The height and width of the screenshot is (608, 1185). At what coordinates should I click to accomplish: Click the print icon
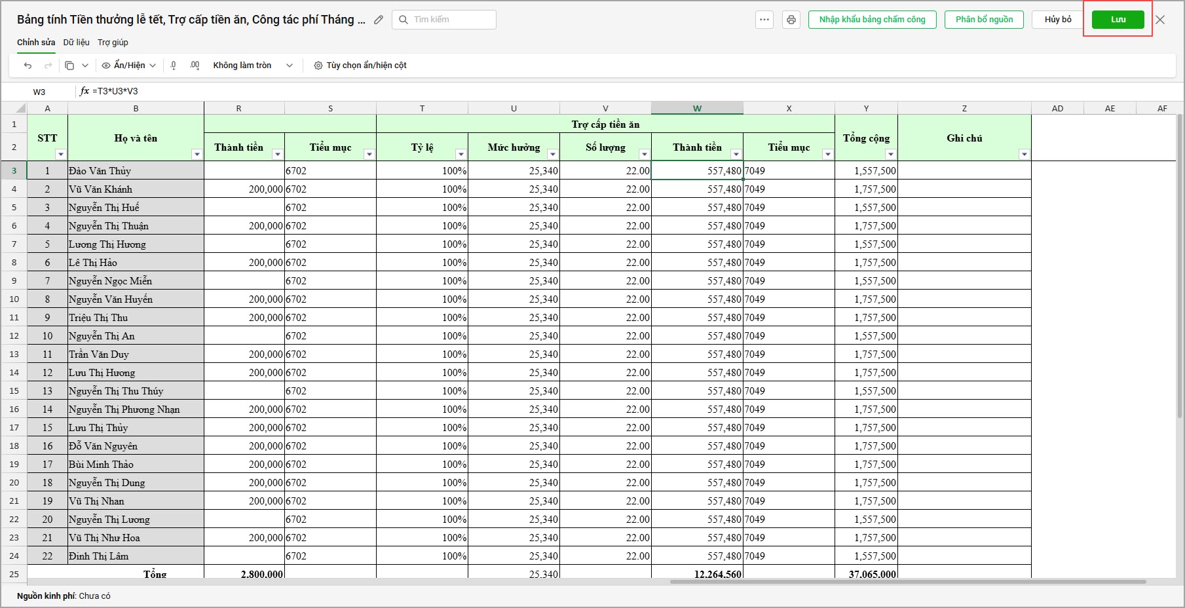click(791, 20)
